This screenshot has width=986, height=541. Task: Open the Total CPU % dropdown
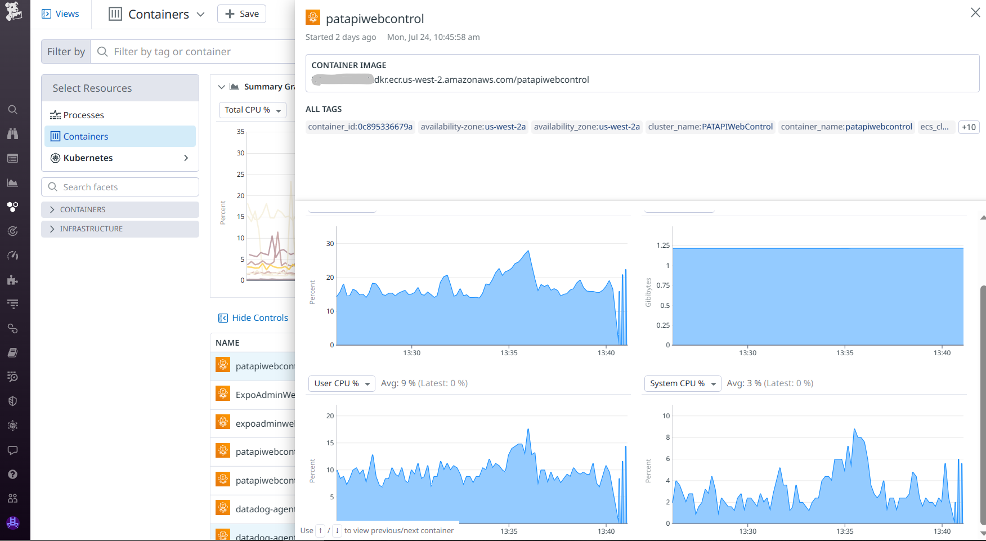pos(252,110)
